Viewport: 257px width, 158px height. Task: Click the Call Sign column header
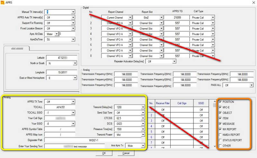click(x=182, y=103)
